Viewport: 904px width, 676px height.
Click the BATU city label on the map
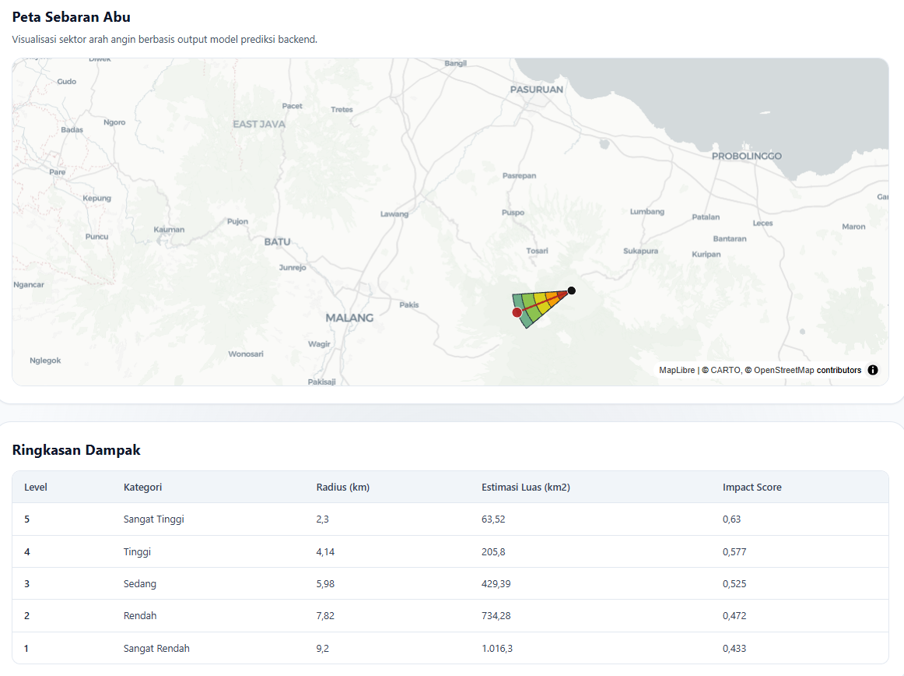(x=277, y=242)
